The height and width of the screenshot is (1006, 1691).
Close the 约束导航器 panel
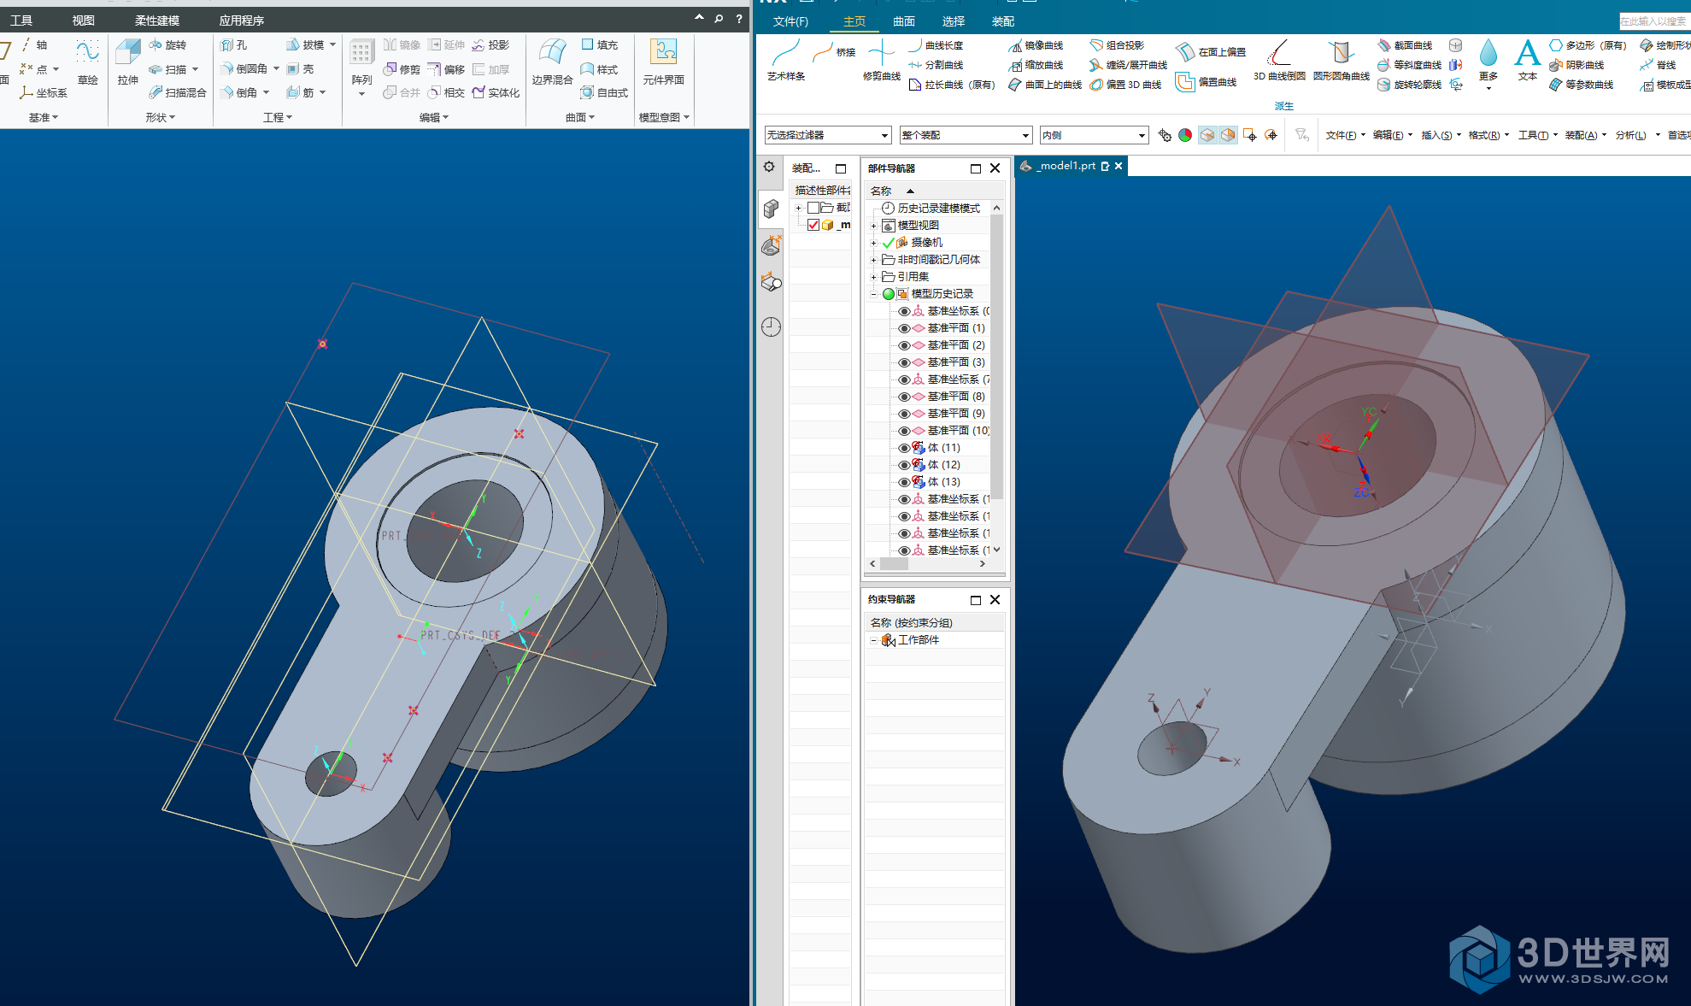pyautogui.click(x=995, y=599)
